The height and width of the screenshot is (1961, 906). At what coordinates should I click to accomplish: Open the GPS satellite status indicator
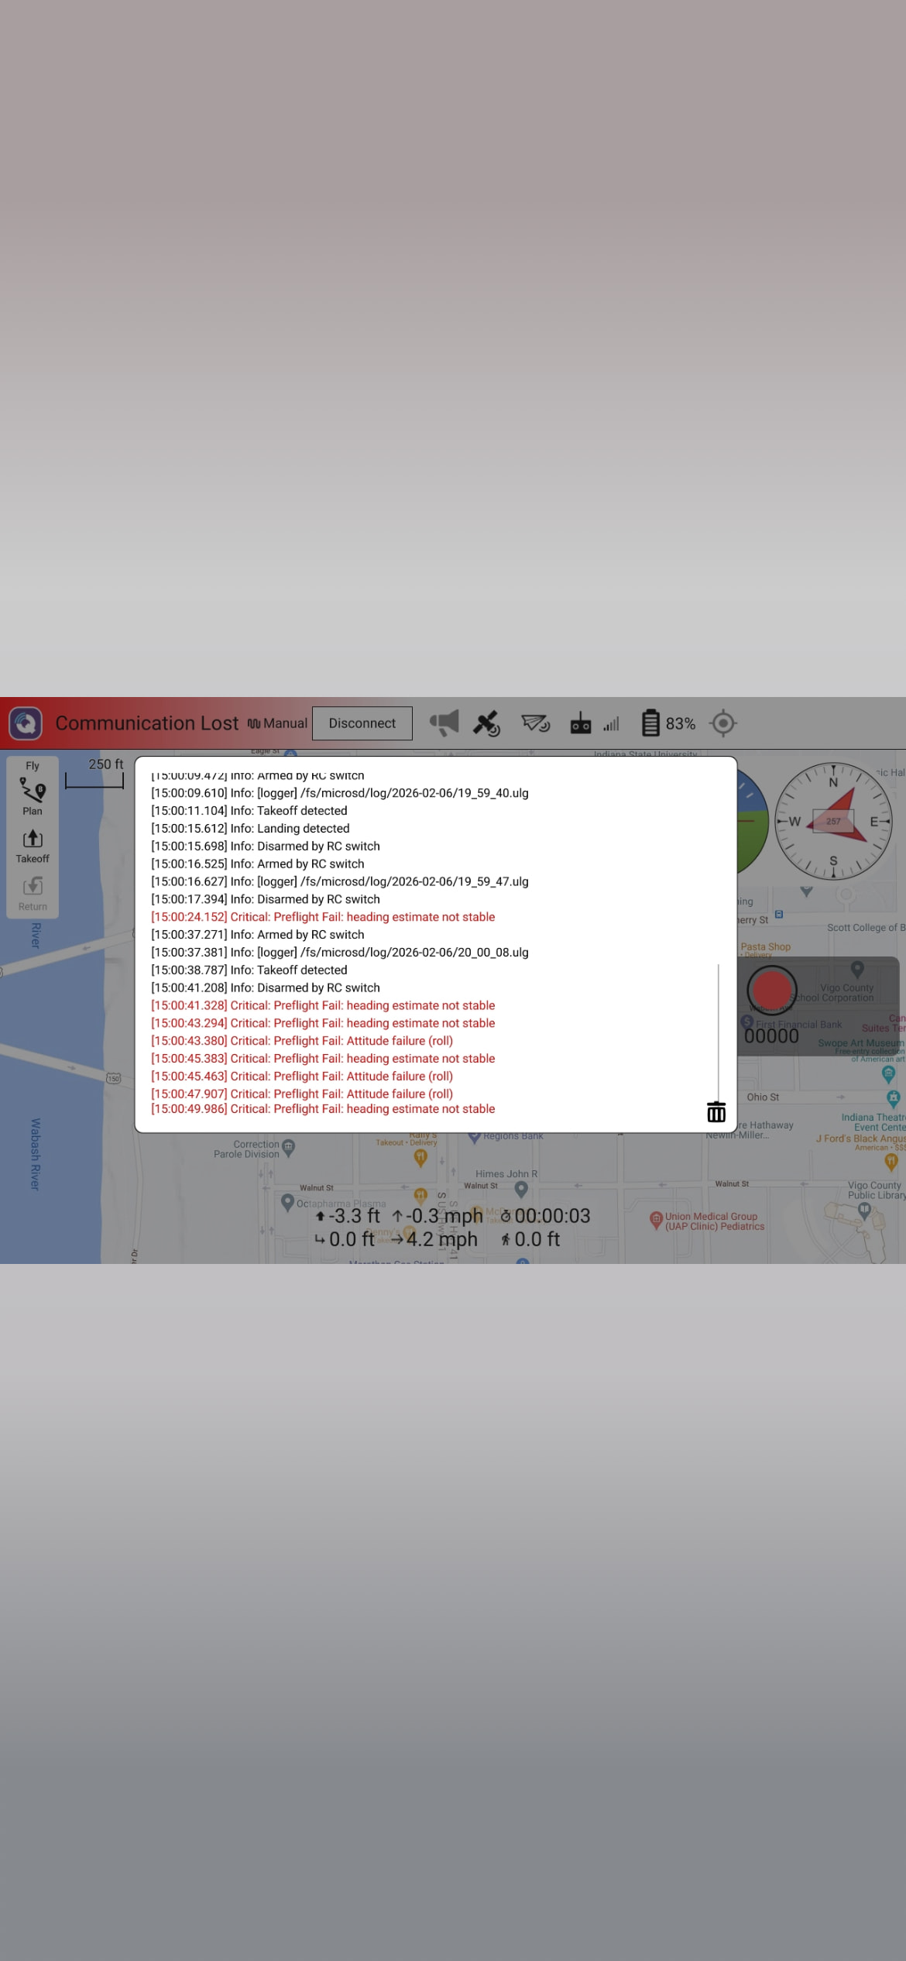click(x=486, y=723)
